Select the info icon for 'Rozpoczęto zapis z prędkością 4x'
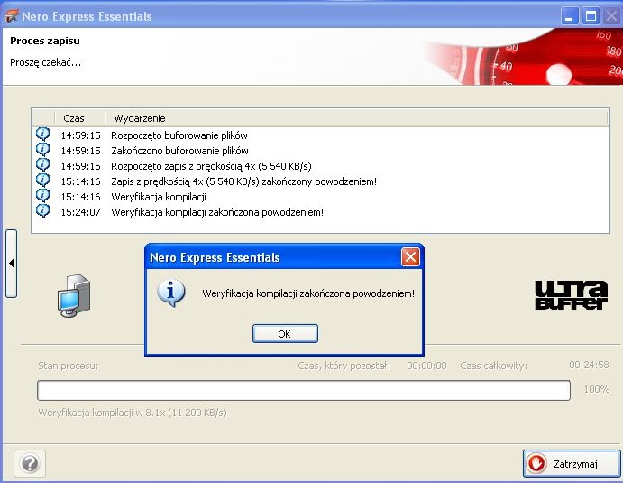The image size is (623, 483). [x=43, y=165]
